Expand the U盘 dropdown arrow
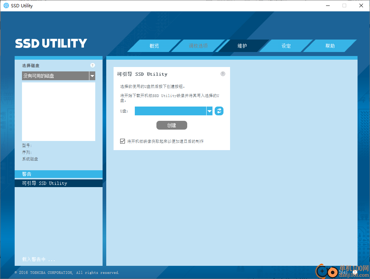This screenshot has width=370, height=279. [209, 111]
